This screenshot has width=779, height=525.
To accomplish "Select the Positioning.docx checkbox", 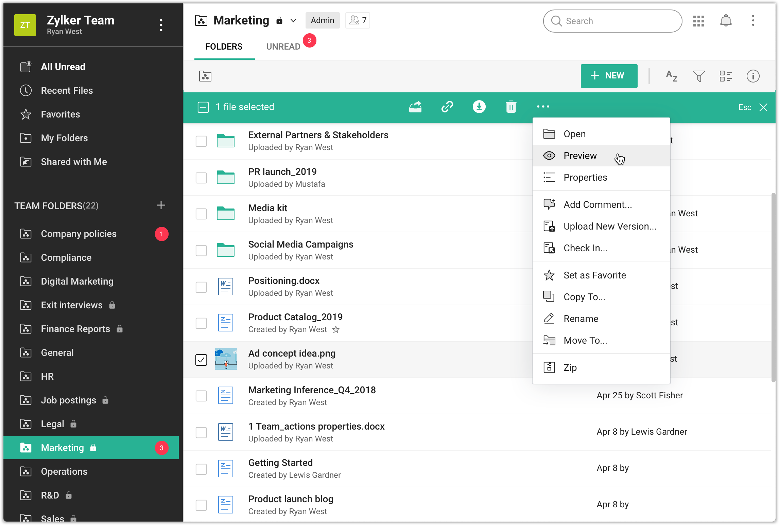I will 201,287.
